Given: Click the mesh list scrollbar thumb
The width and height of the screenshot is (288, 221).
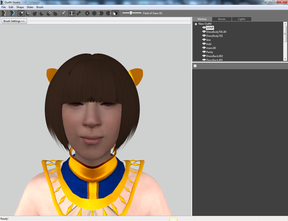Looking at the screenshot, I should coord(285,34).
